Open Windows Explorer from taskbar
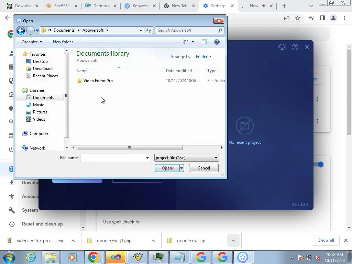Viewport: 352px width, 264px height. pyautogui.click(x=51, y=257)
